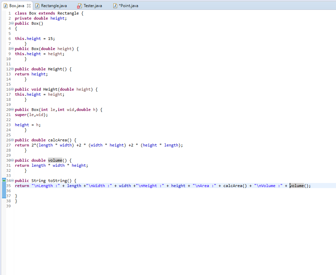Viewport: 336px width, 275px height.
Task: Click 'height = h;' on line 23
Action: [x=28, y=125]
